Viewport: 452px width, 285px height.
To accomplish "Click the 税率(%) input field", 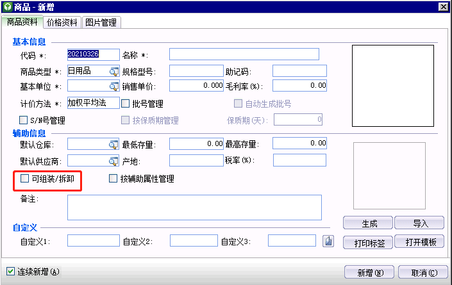I will point(299,160).
